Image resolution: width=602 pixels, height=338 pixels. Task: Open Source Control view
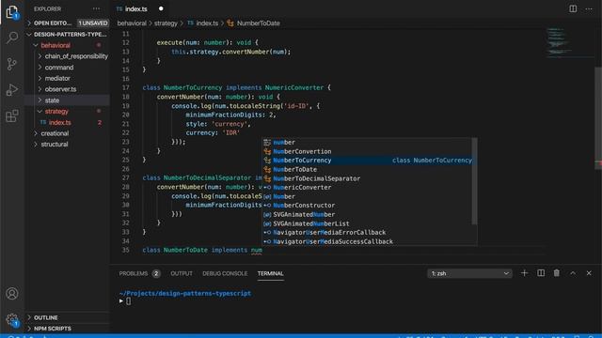click(x=12, y=64)
